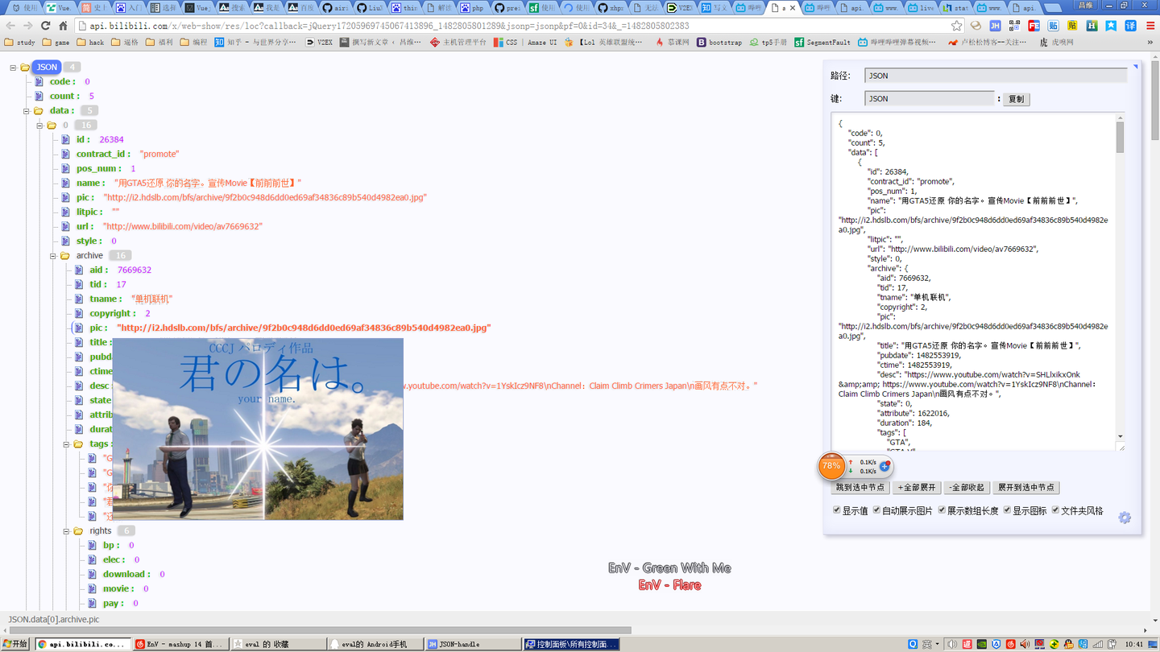Click the 路径 path input field
Image resolution: width=1160 pixels, height=652 pixels.
(996, 76)
